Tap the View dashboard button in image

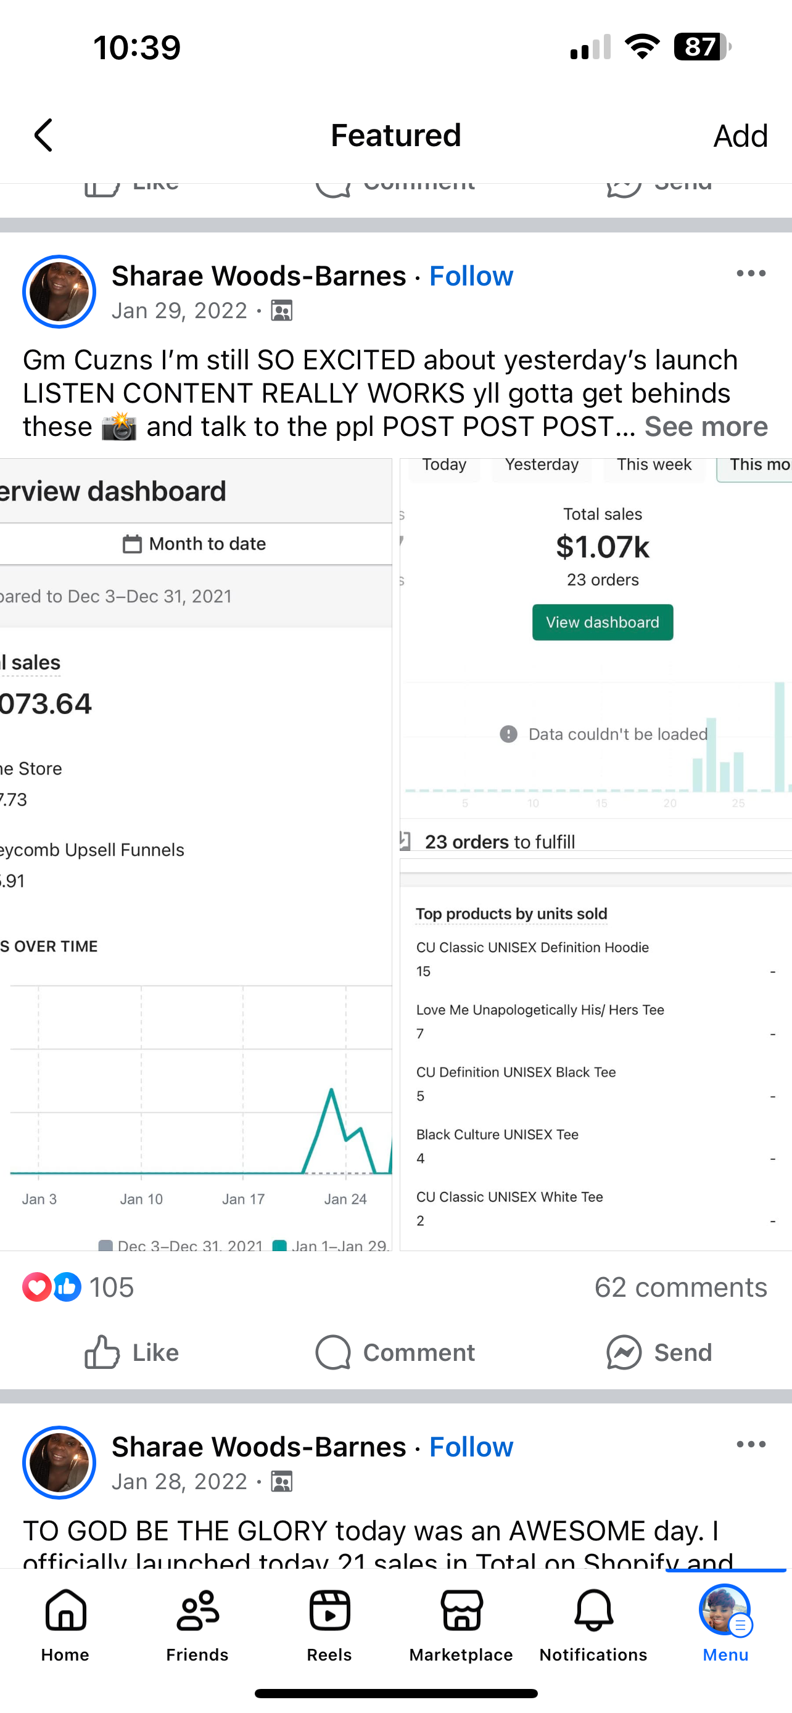coord(603,622)
